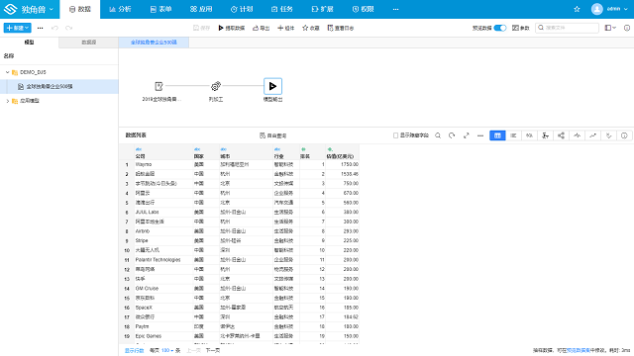Open the 参数 (Parameters) button
The height and width of the screenshot is (356, 634).
(x=521, y=28)
